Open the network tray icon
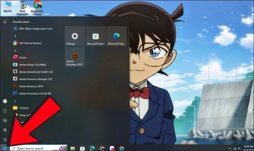This screenshot has height=151, width=254. point(235,148)
